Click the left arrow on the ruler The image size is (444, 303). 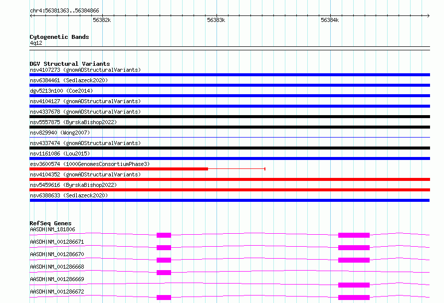(x=31, y=16)
